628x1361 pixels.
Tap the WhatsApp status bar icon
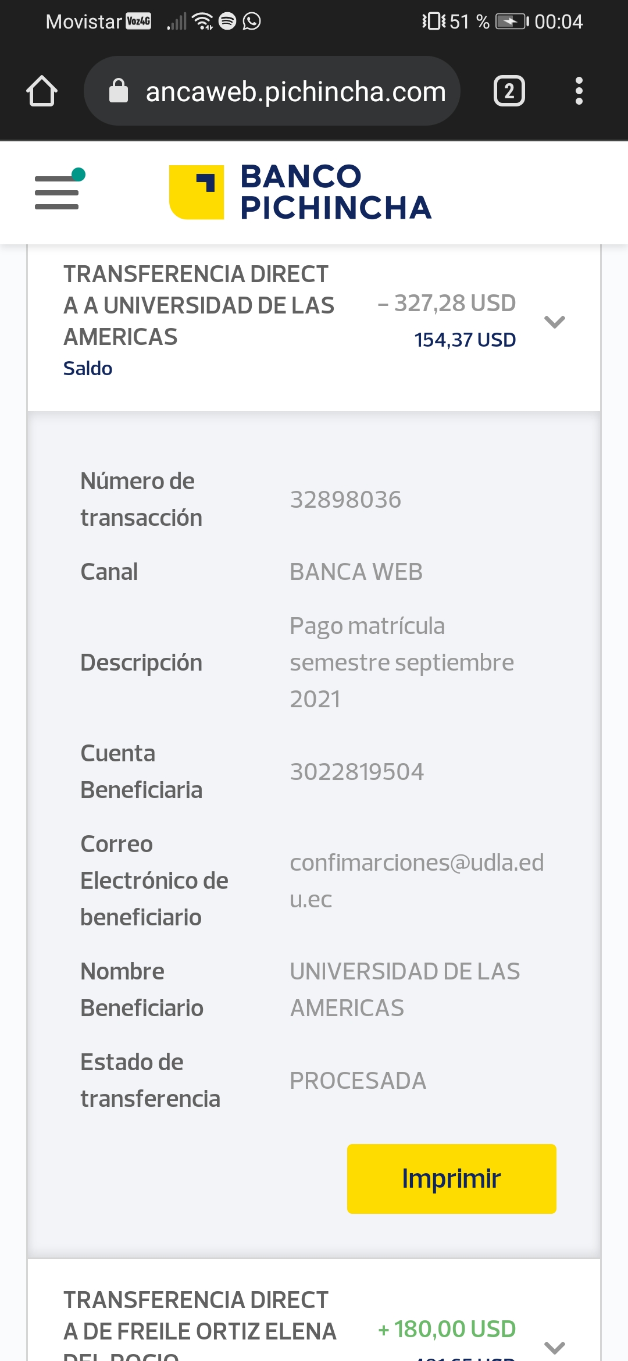[x=252, y=22]
